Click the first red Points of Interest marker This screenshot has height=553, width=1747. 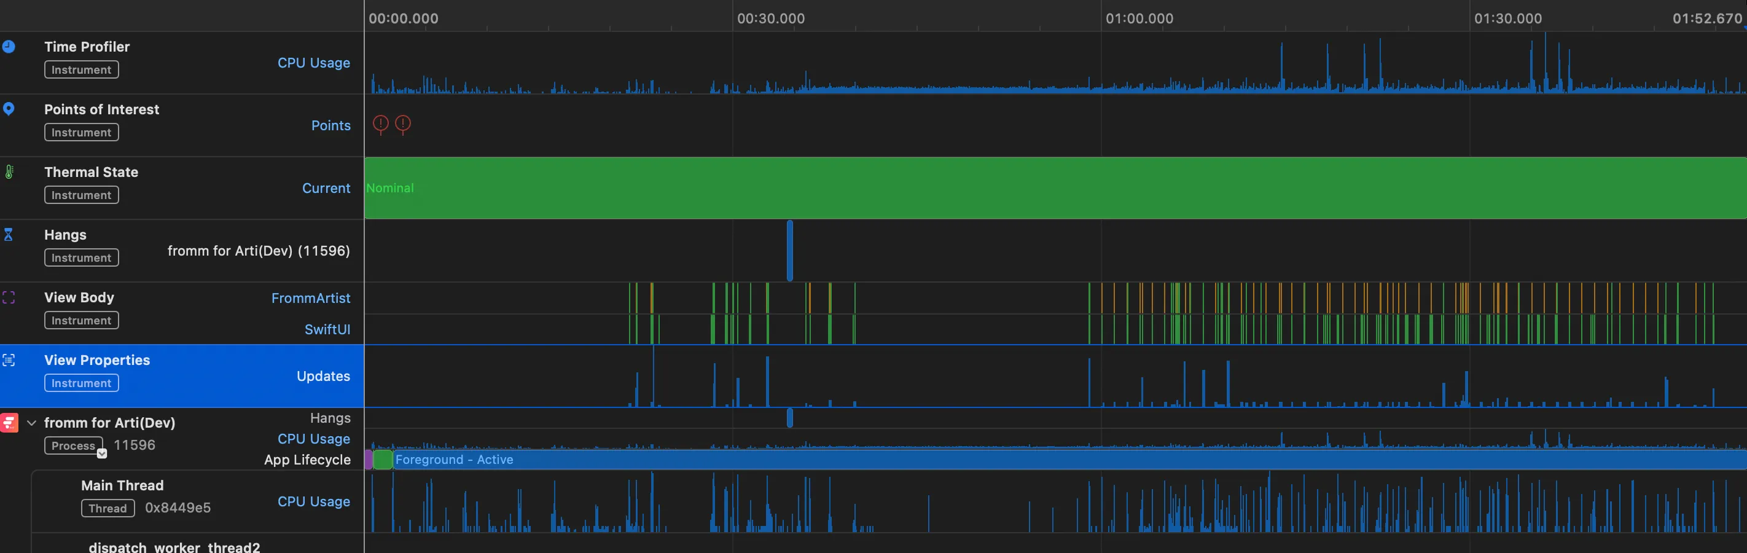coord(380,124)
